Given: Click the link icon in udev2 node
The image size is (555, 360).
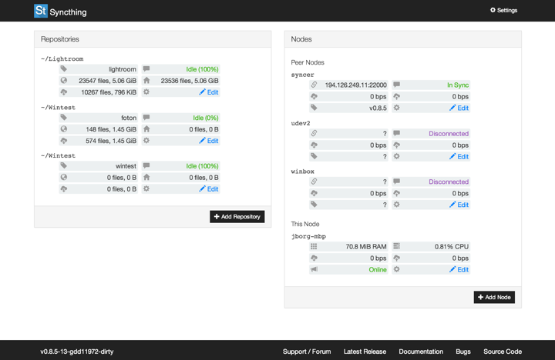Looking at the screenshot, I should coord(314,134).
